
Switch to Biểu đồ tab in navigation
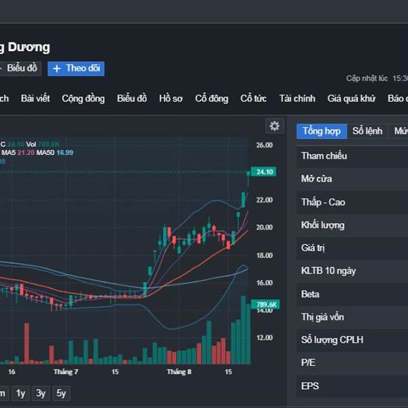click(x=132, y=99)
